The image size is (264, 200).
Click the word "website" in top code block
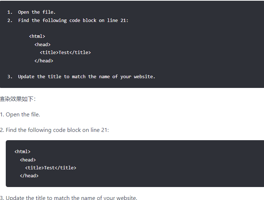click(x=144, y=77)
